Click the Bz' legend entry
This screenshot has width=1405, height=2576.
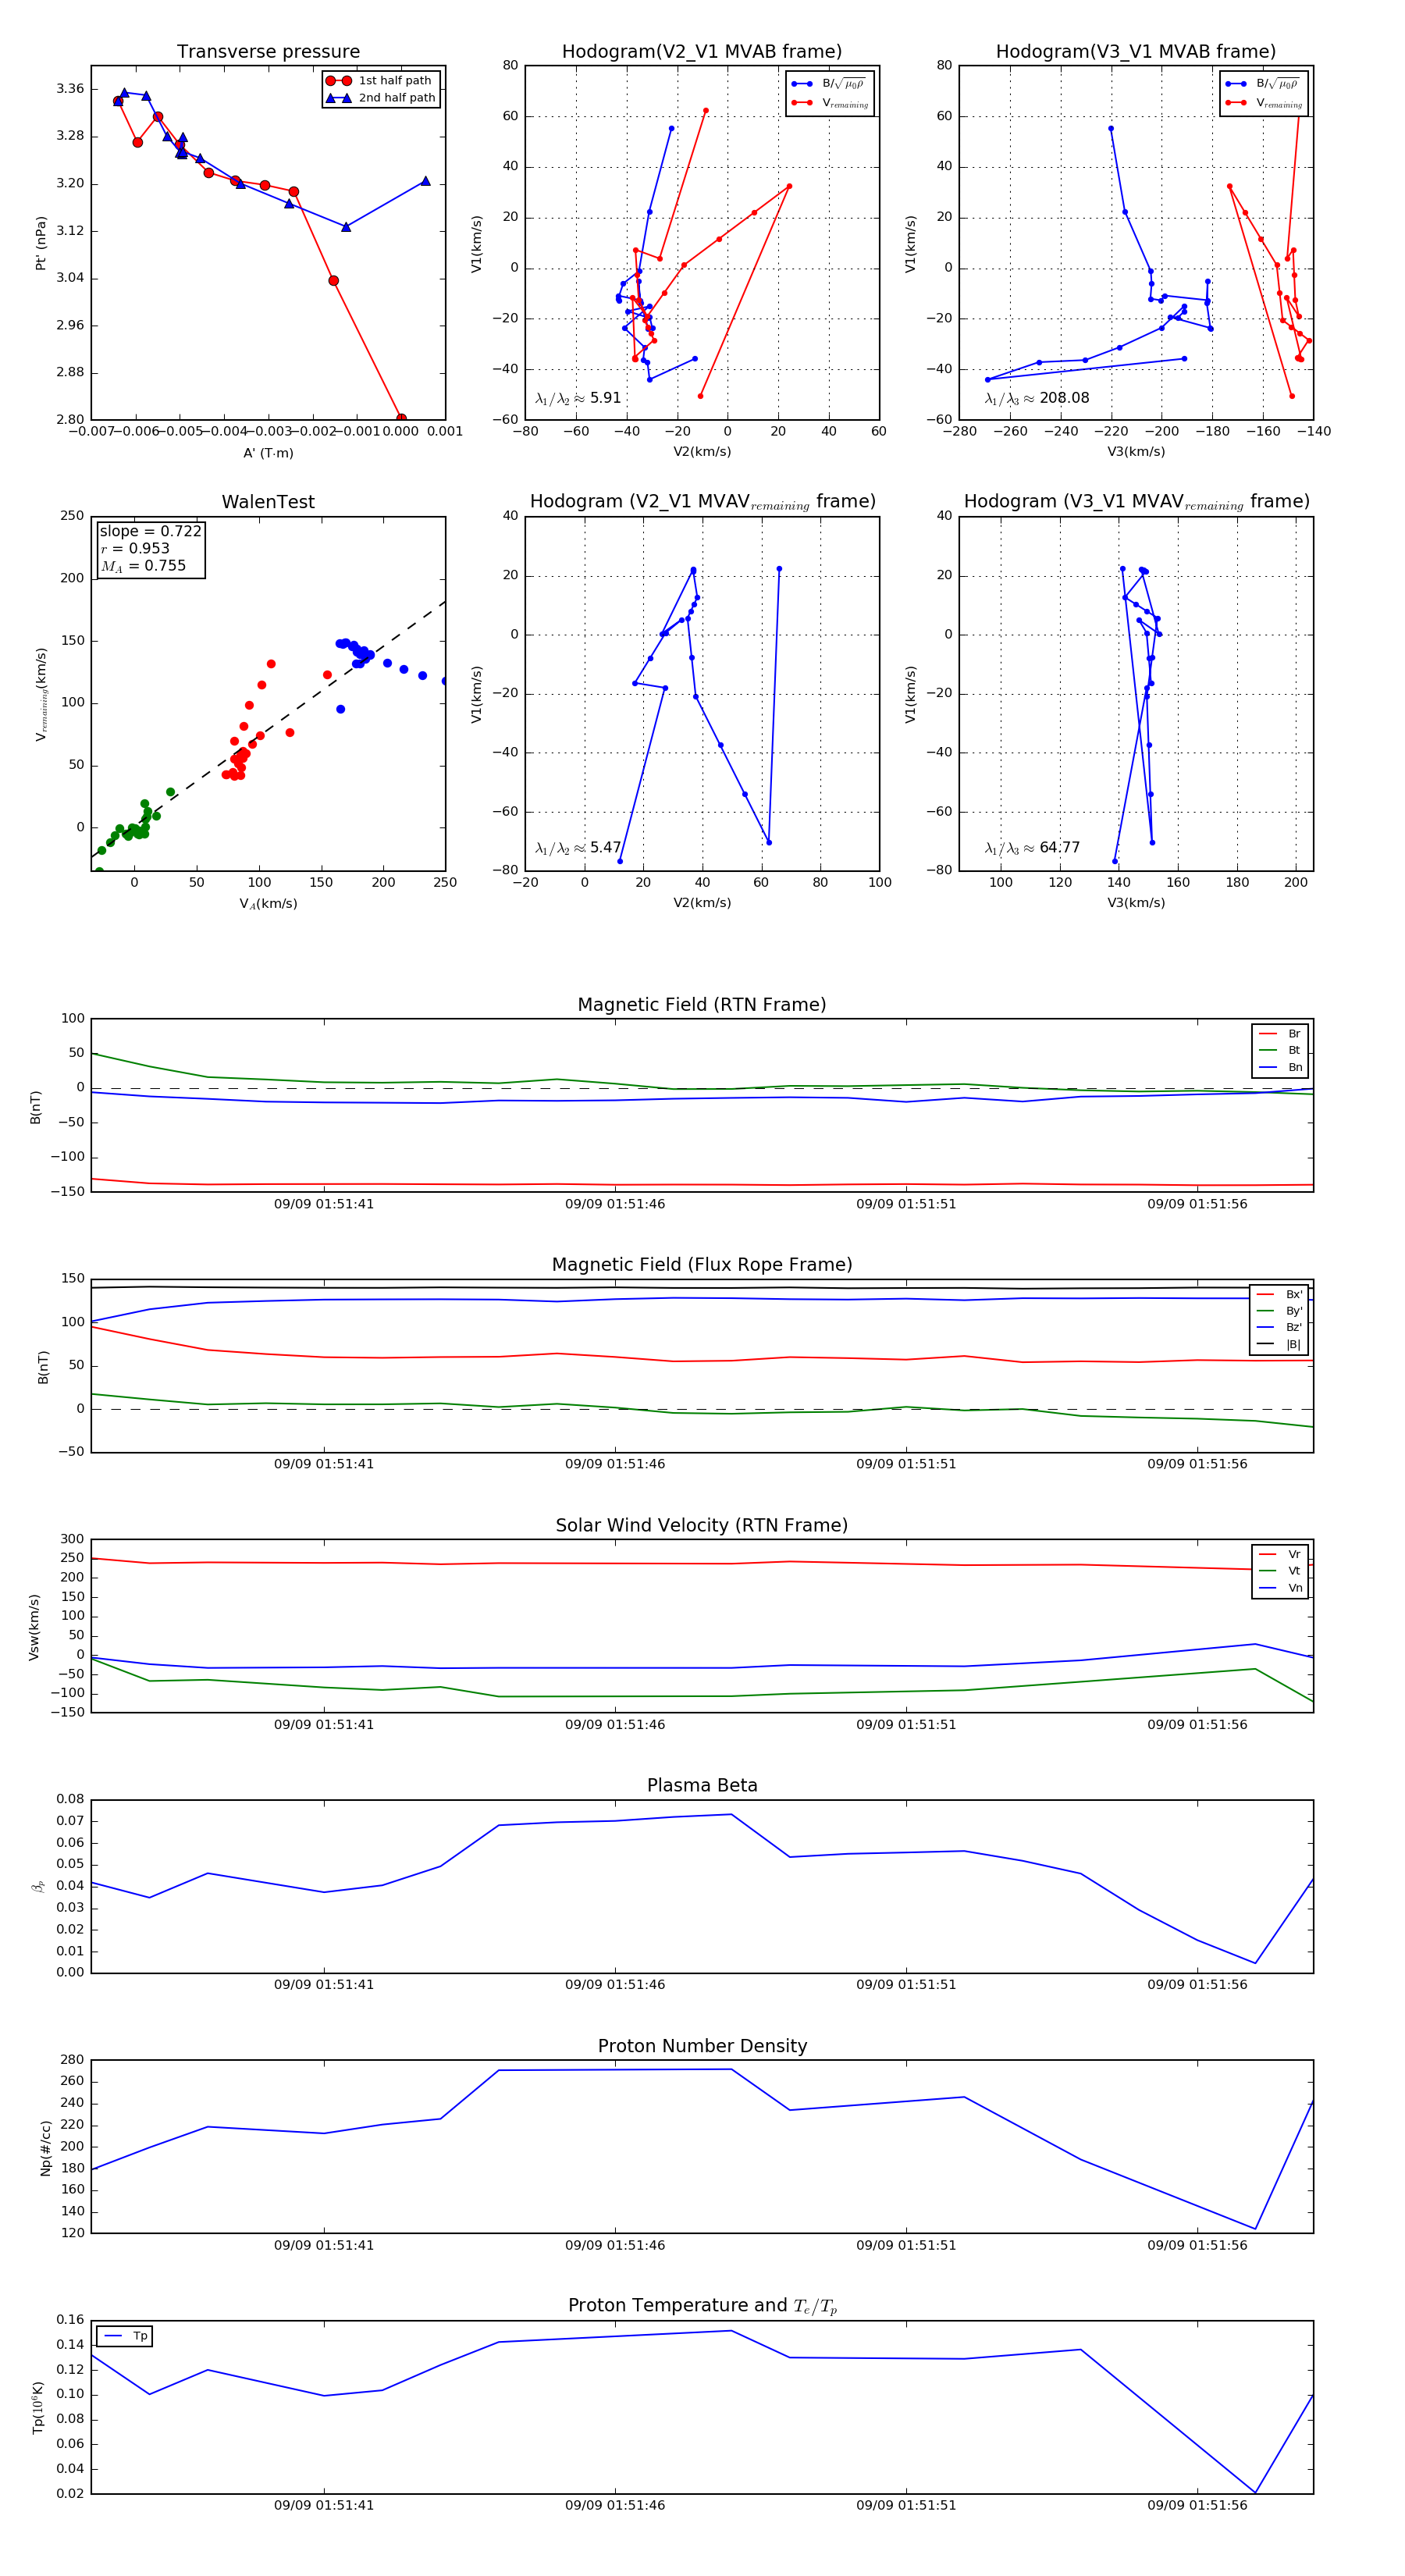tap(1281, 1328)
